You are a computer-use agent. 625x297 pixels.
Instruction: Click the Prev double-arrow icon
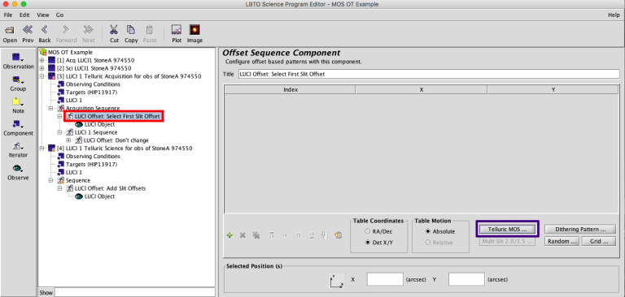(28, 30)
